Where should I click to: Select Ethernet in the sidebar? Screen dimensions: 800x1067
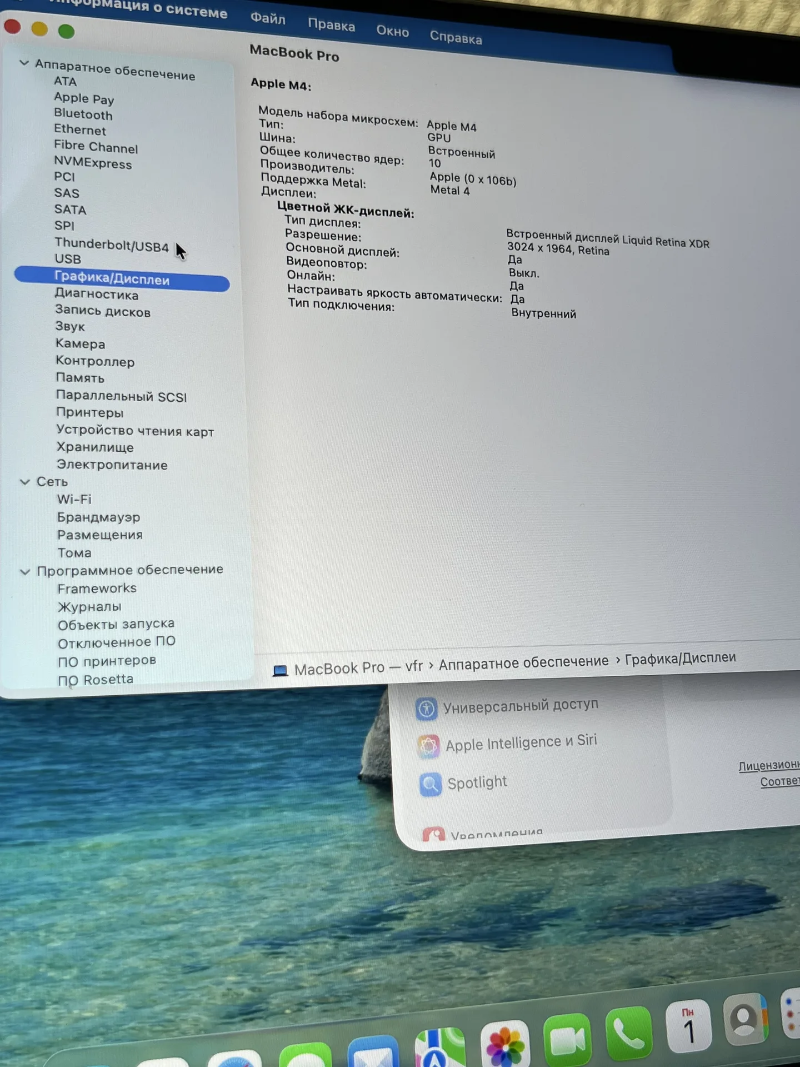80,129
